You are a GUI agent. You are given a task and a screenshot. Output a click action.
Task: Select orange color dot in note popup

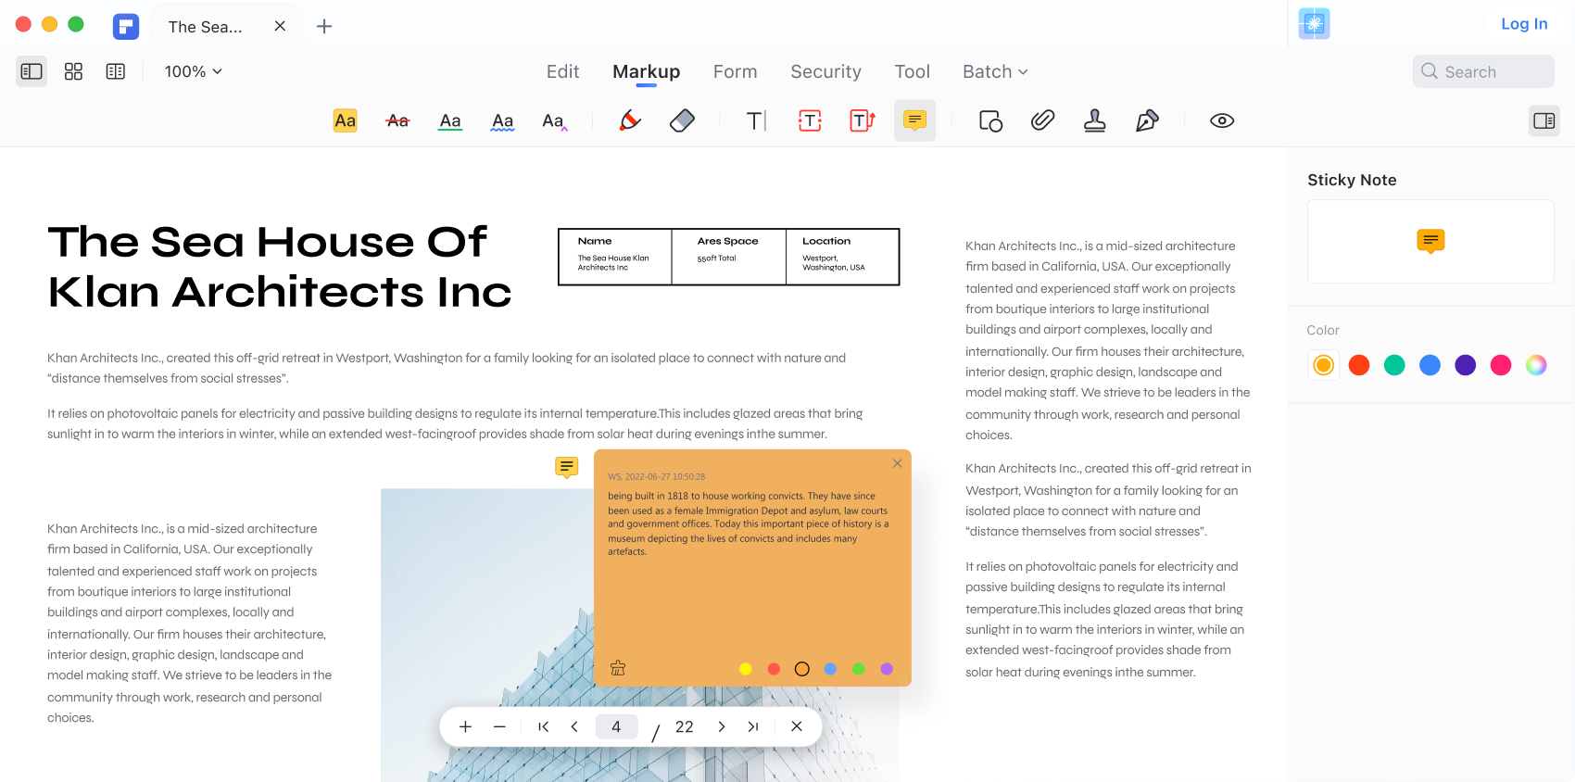[x=802, y=669]
